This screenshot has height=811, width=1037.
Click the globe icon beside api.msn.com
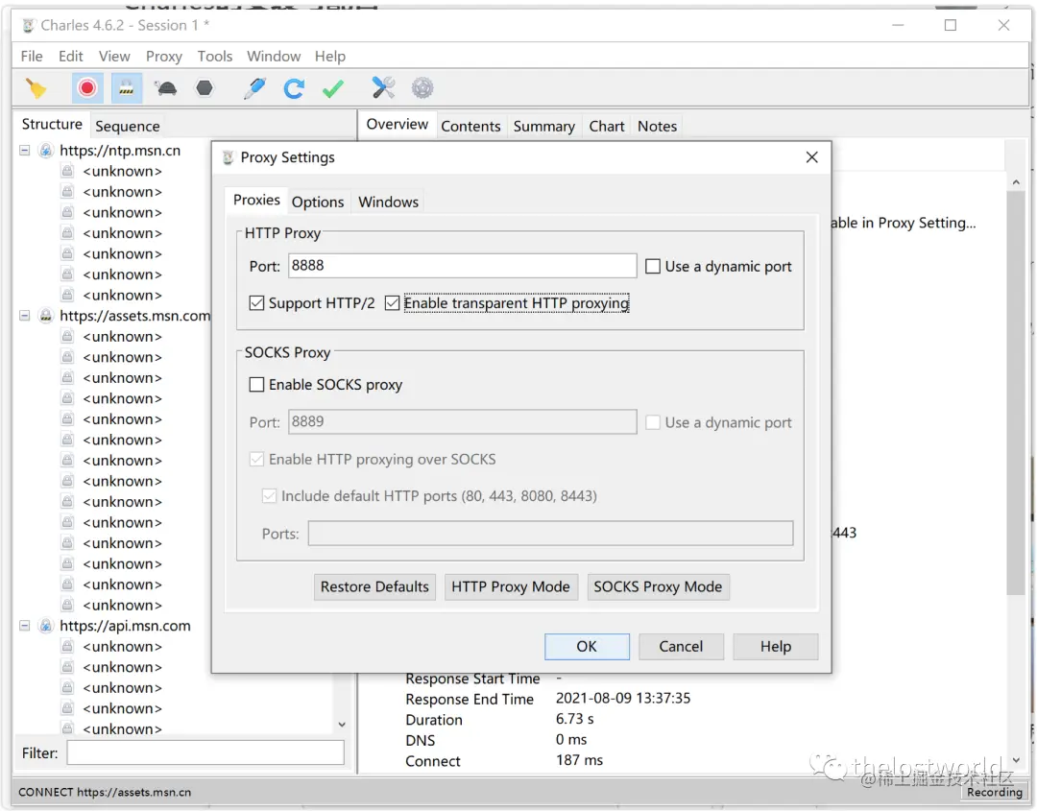point(46,626)
